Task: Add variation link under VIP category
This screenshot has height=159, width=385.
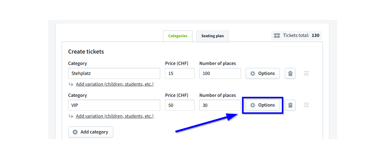Action: pyautogui.click(x=115, y=116)
